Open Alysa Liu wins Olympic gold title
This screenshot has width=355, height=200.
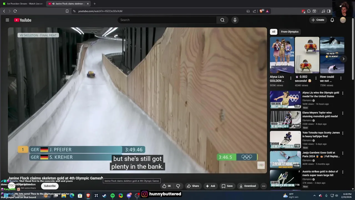321,94
